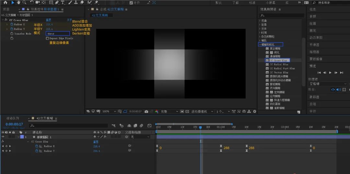Viewport: 350px width, 174px height.
Task: Check the Repeat Edge Pixels checkbox
Action: (x=47, y=38)
